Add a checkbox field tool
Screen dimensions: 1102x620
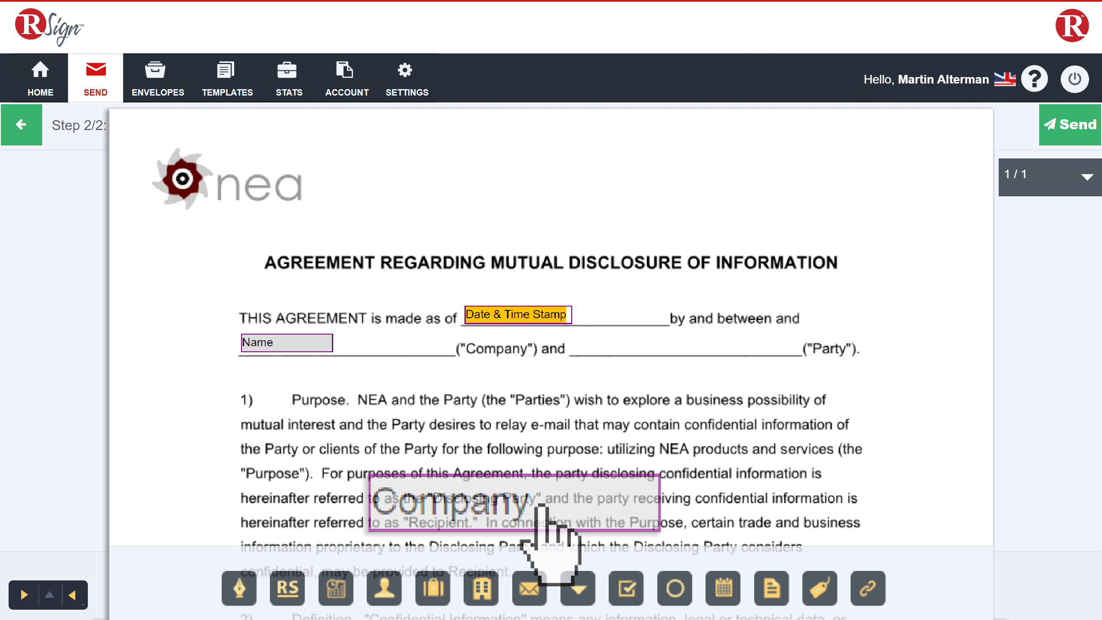point(626,588)
